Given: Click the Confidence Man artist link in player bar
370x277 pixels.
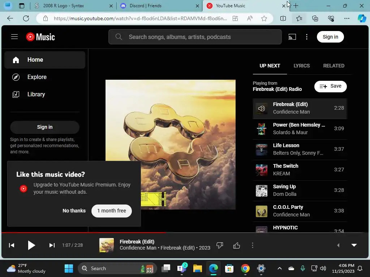Looking at the screenshot, I should (x=138, y=248).
